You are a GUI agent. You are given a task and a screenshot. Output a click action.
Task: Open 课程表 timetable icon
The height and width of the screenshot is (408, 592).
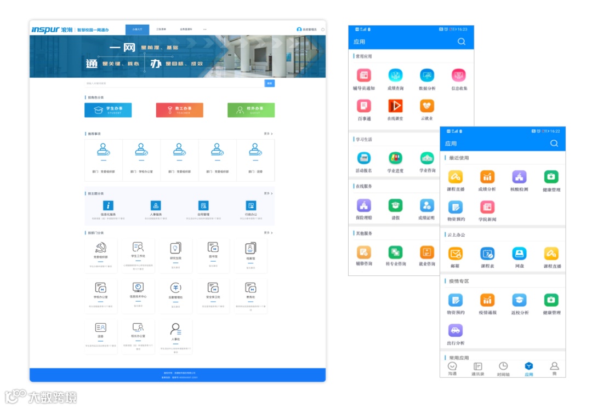(487, 254)
